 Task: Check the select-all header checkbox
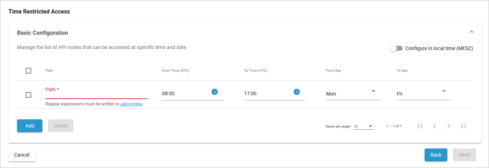coord(28,71)
